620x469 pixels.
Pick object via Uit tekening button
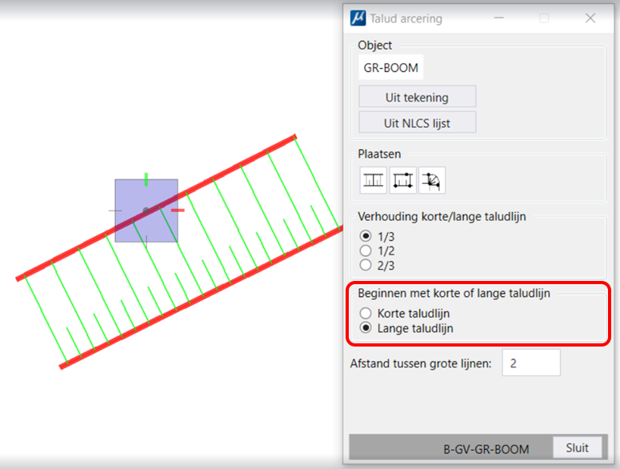tap(417, 97)
